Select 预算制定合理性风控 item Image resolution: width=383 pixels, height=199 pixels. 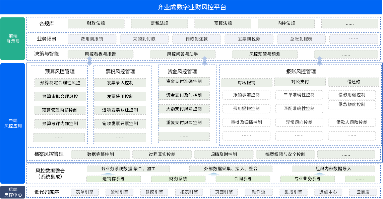point(60,83)
